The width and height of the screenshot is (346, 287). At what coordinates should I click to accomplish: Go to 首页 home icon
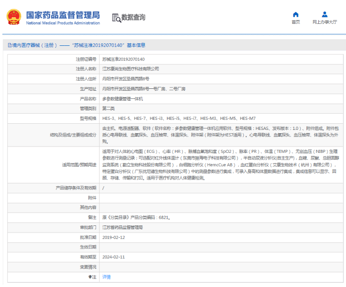point(296,15)
